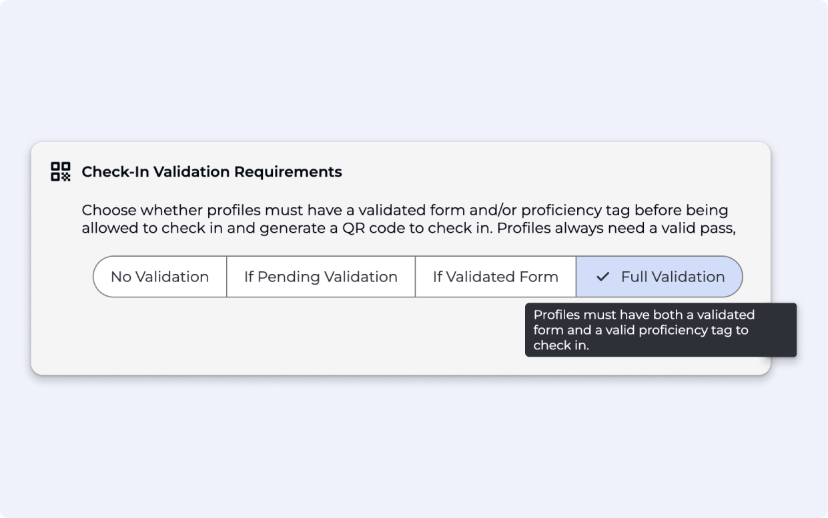Click the dark tooltip about Full Validation
Image resolution: width=828 pixels, height=518 pixels.
pos(661,330)
